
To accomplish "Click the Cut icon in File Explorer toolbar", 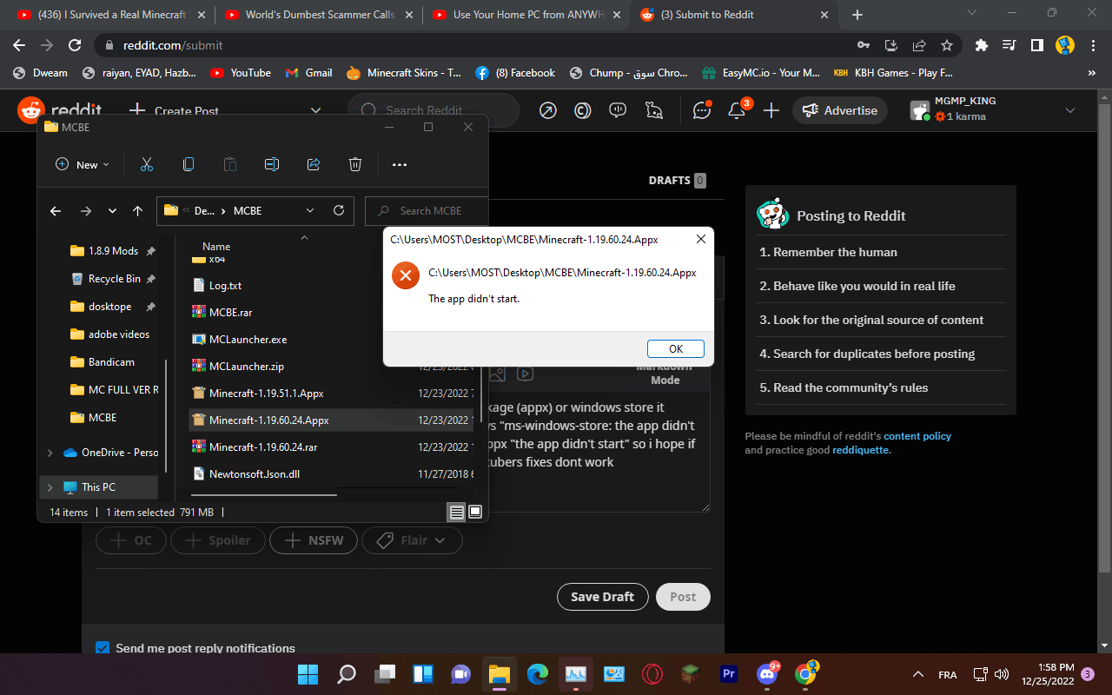I will click(x=146, y=164).
